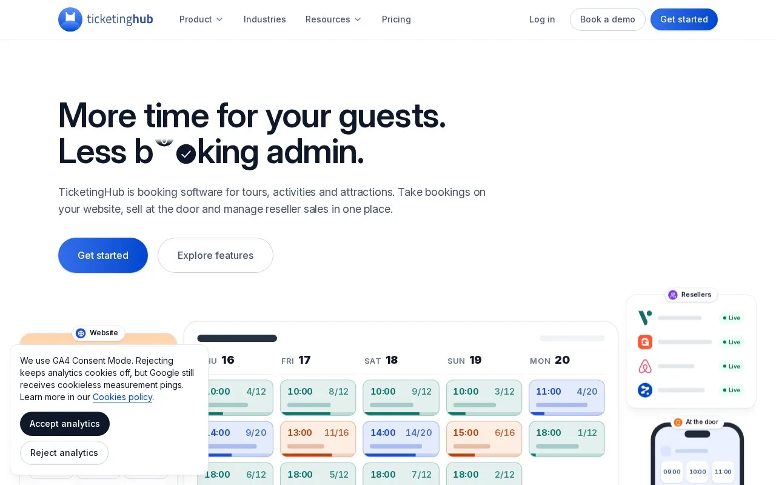Select the blue circular reseller logo

click(x=645, y=390)
